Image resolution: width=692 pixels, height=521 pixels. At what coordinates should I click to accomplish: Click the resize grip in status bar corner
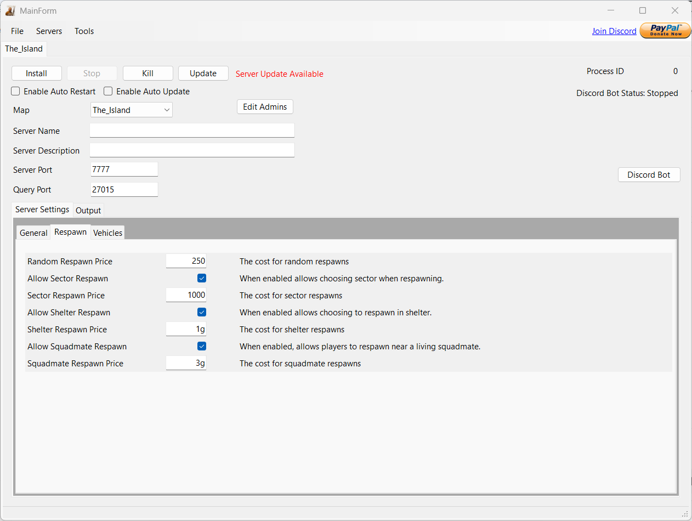(x=684, y=514)
